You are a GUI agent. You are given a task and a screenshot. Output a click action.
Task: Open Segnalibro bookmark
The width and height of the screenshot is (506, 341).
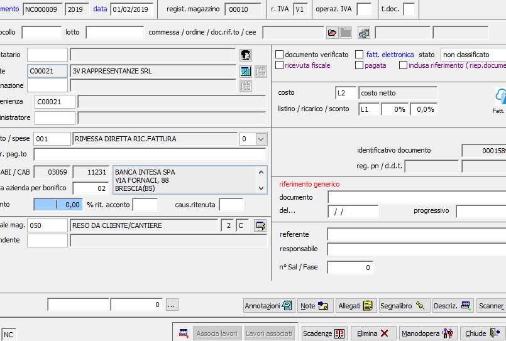(x=404, y=306)
